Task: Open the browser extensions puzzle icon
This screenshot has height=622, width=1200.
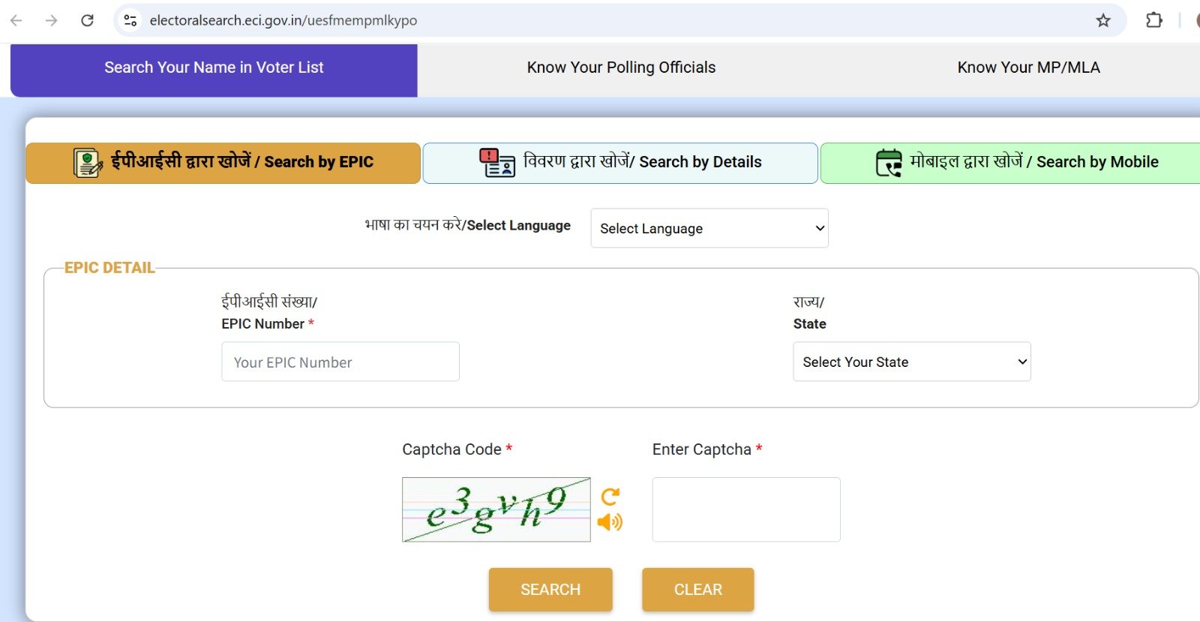Action: tap(1153, 20)
